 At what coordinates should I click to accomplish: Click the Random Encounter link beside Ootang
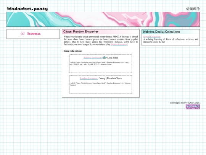(89, 78)
